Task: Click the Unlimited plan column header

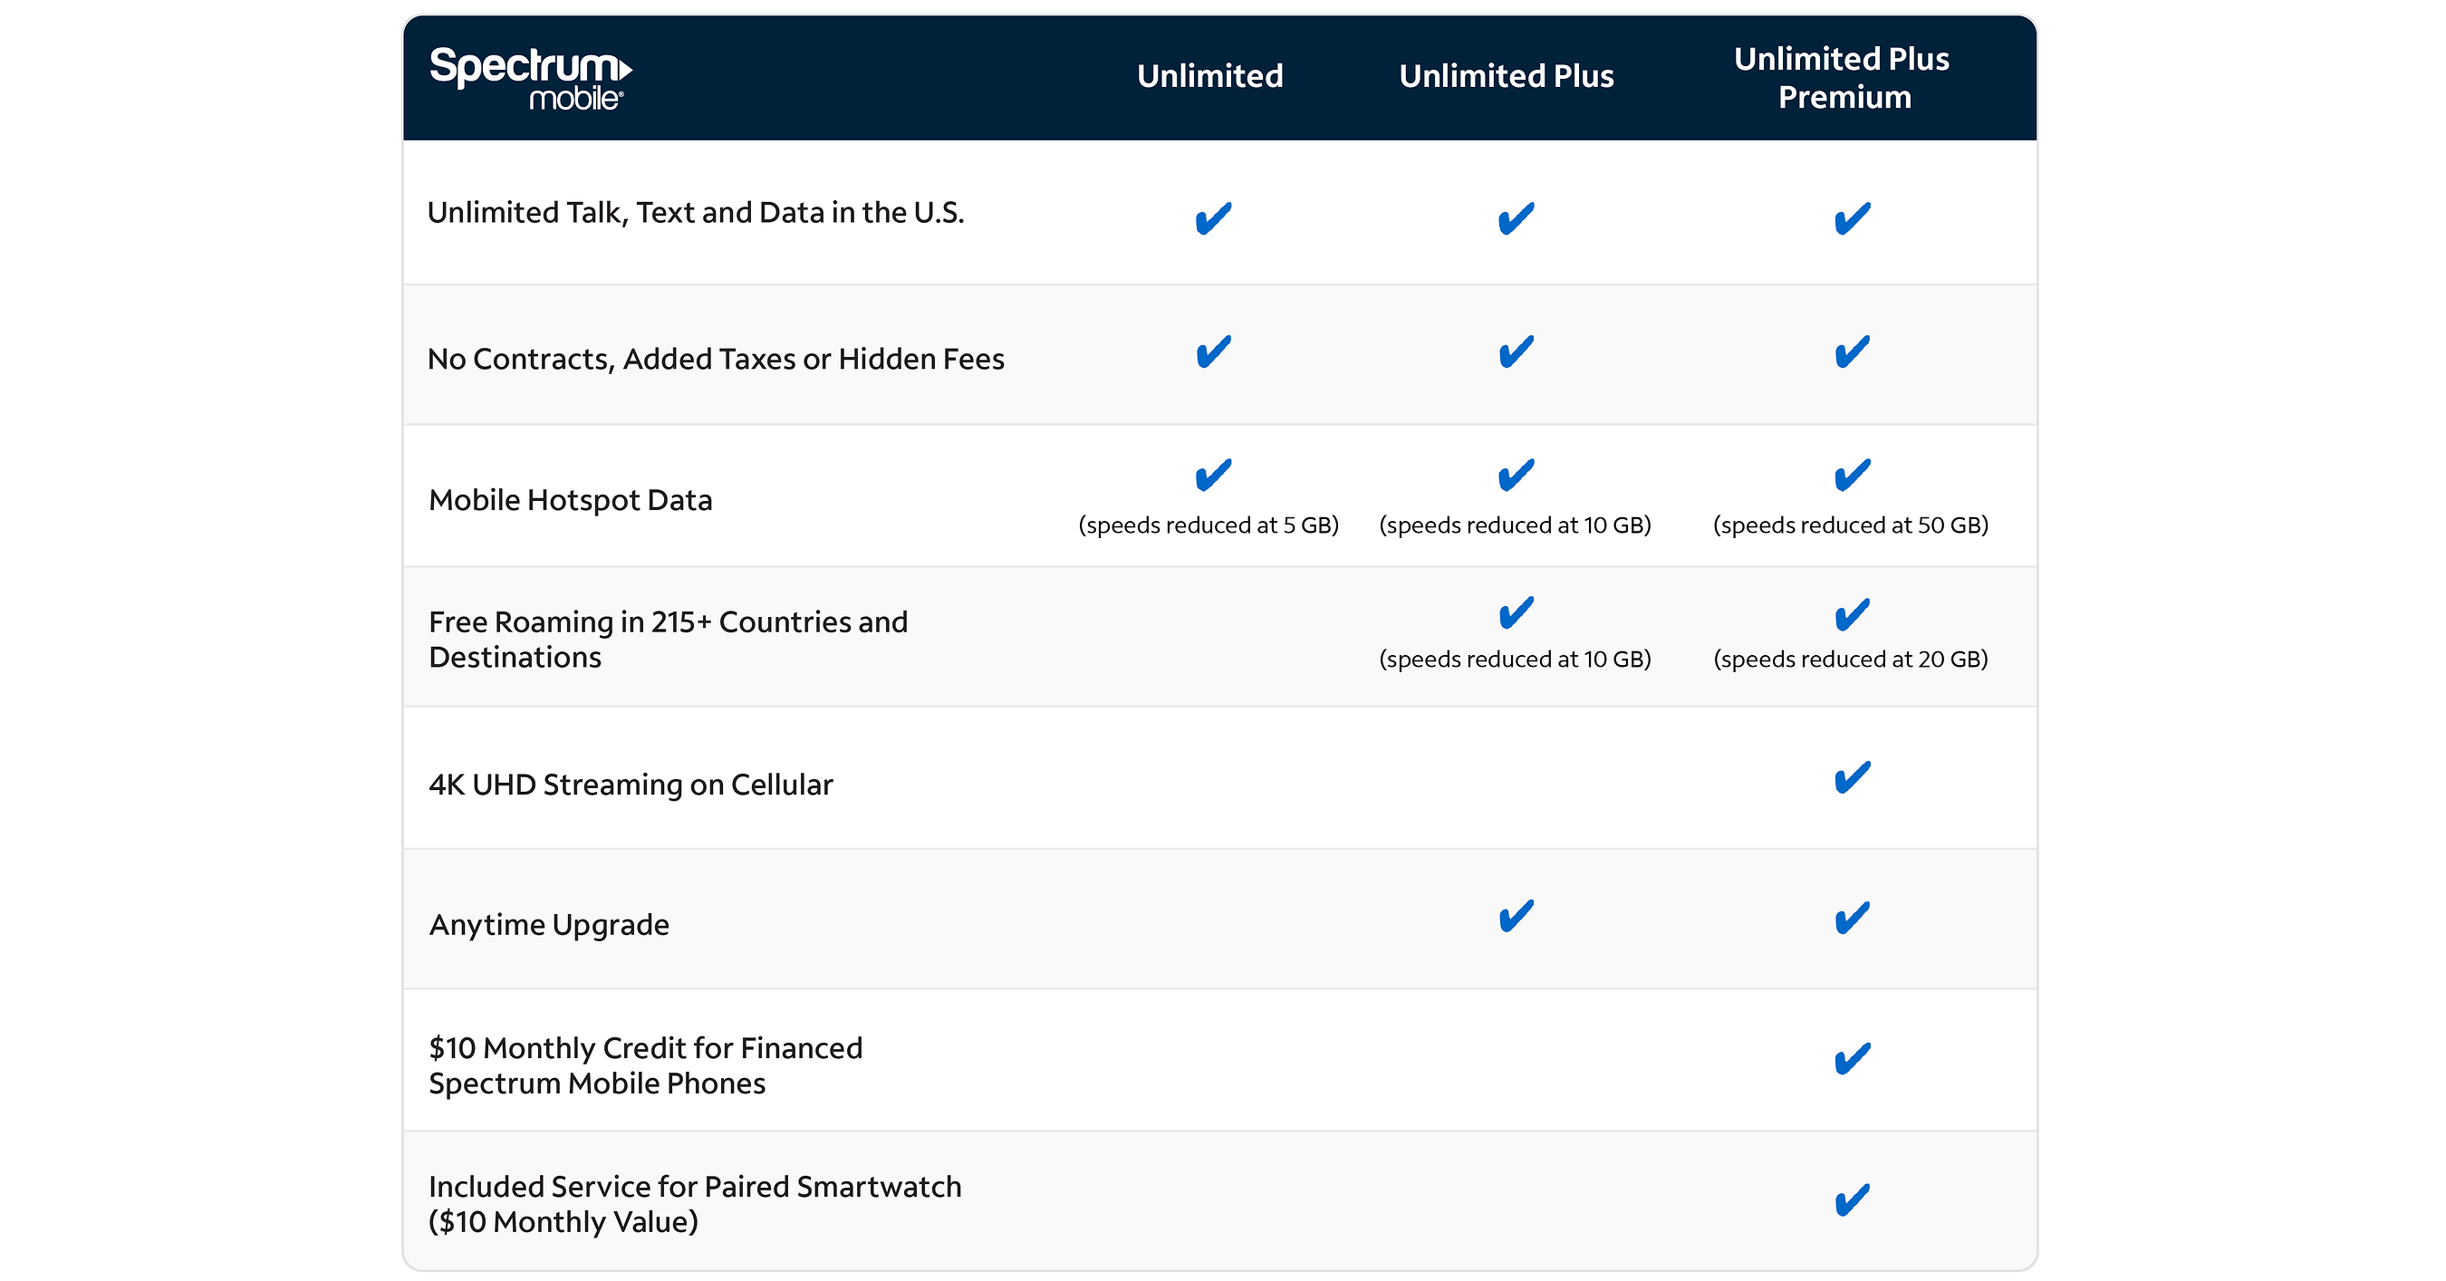Action: point(1209,76)
